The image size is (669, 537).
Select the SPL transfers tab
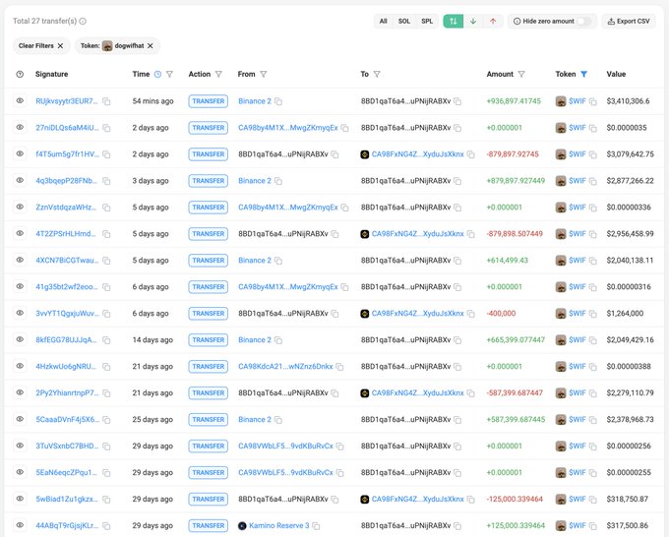pyautogui.click(x=427, y=21)
